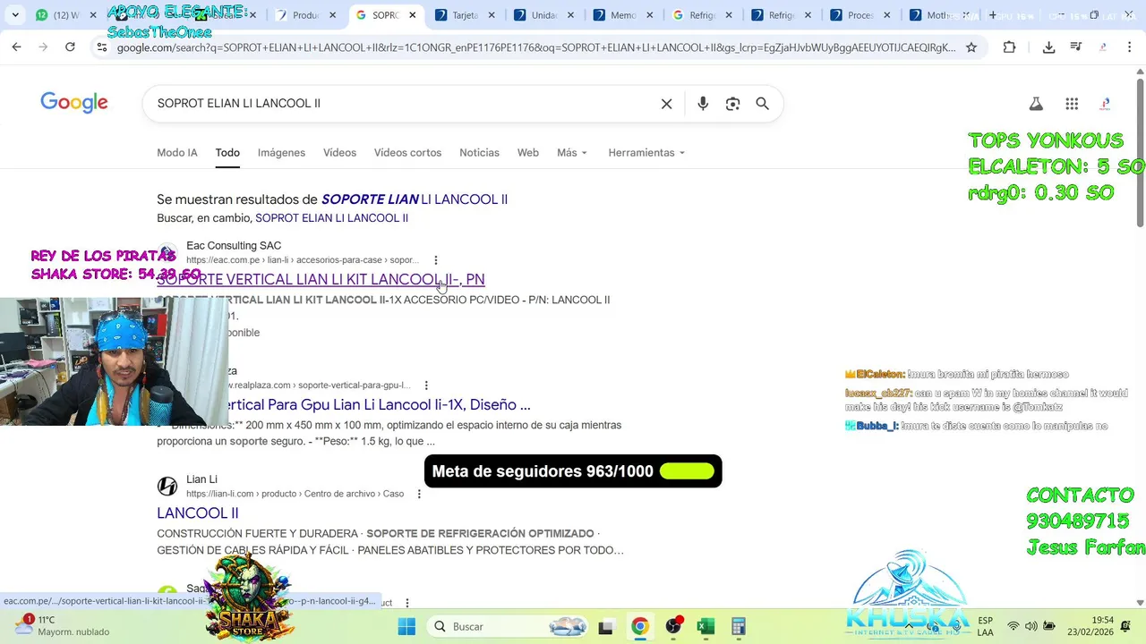Open the Chrome extensions puzzle icon
The height and width of the screenshot is (644, 1146).
coord(1009,47)
